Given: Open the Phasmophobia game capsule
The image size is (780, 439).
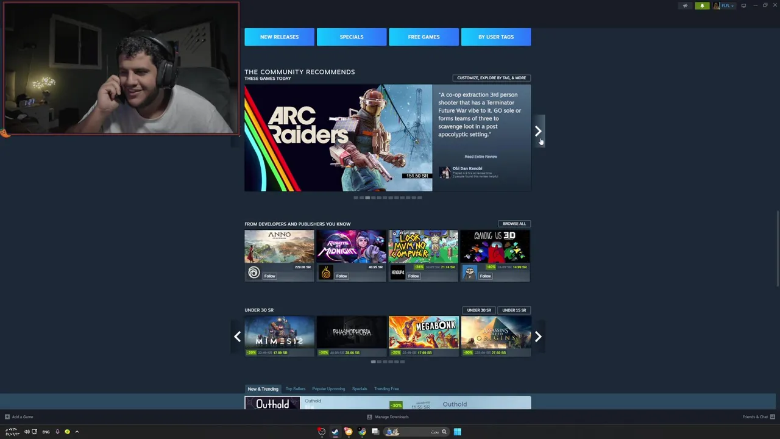Looking at the screenshot, I should 352,336.
